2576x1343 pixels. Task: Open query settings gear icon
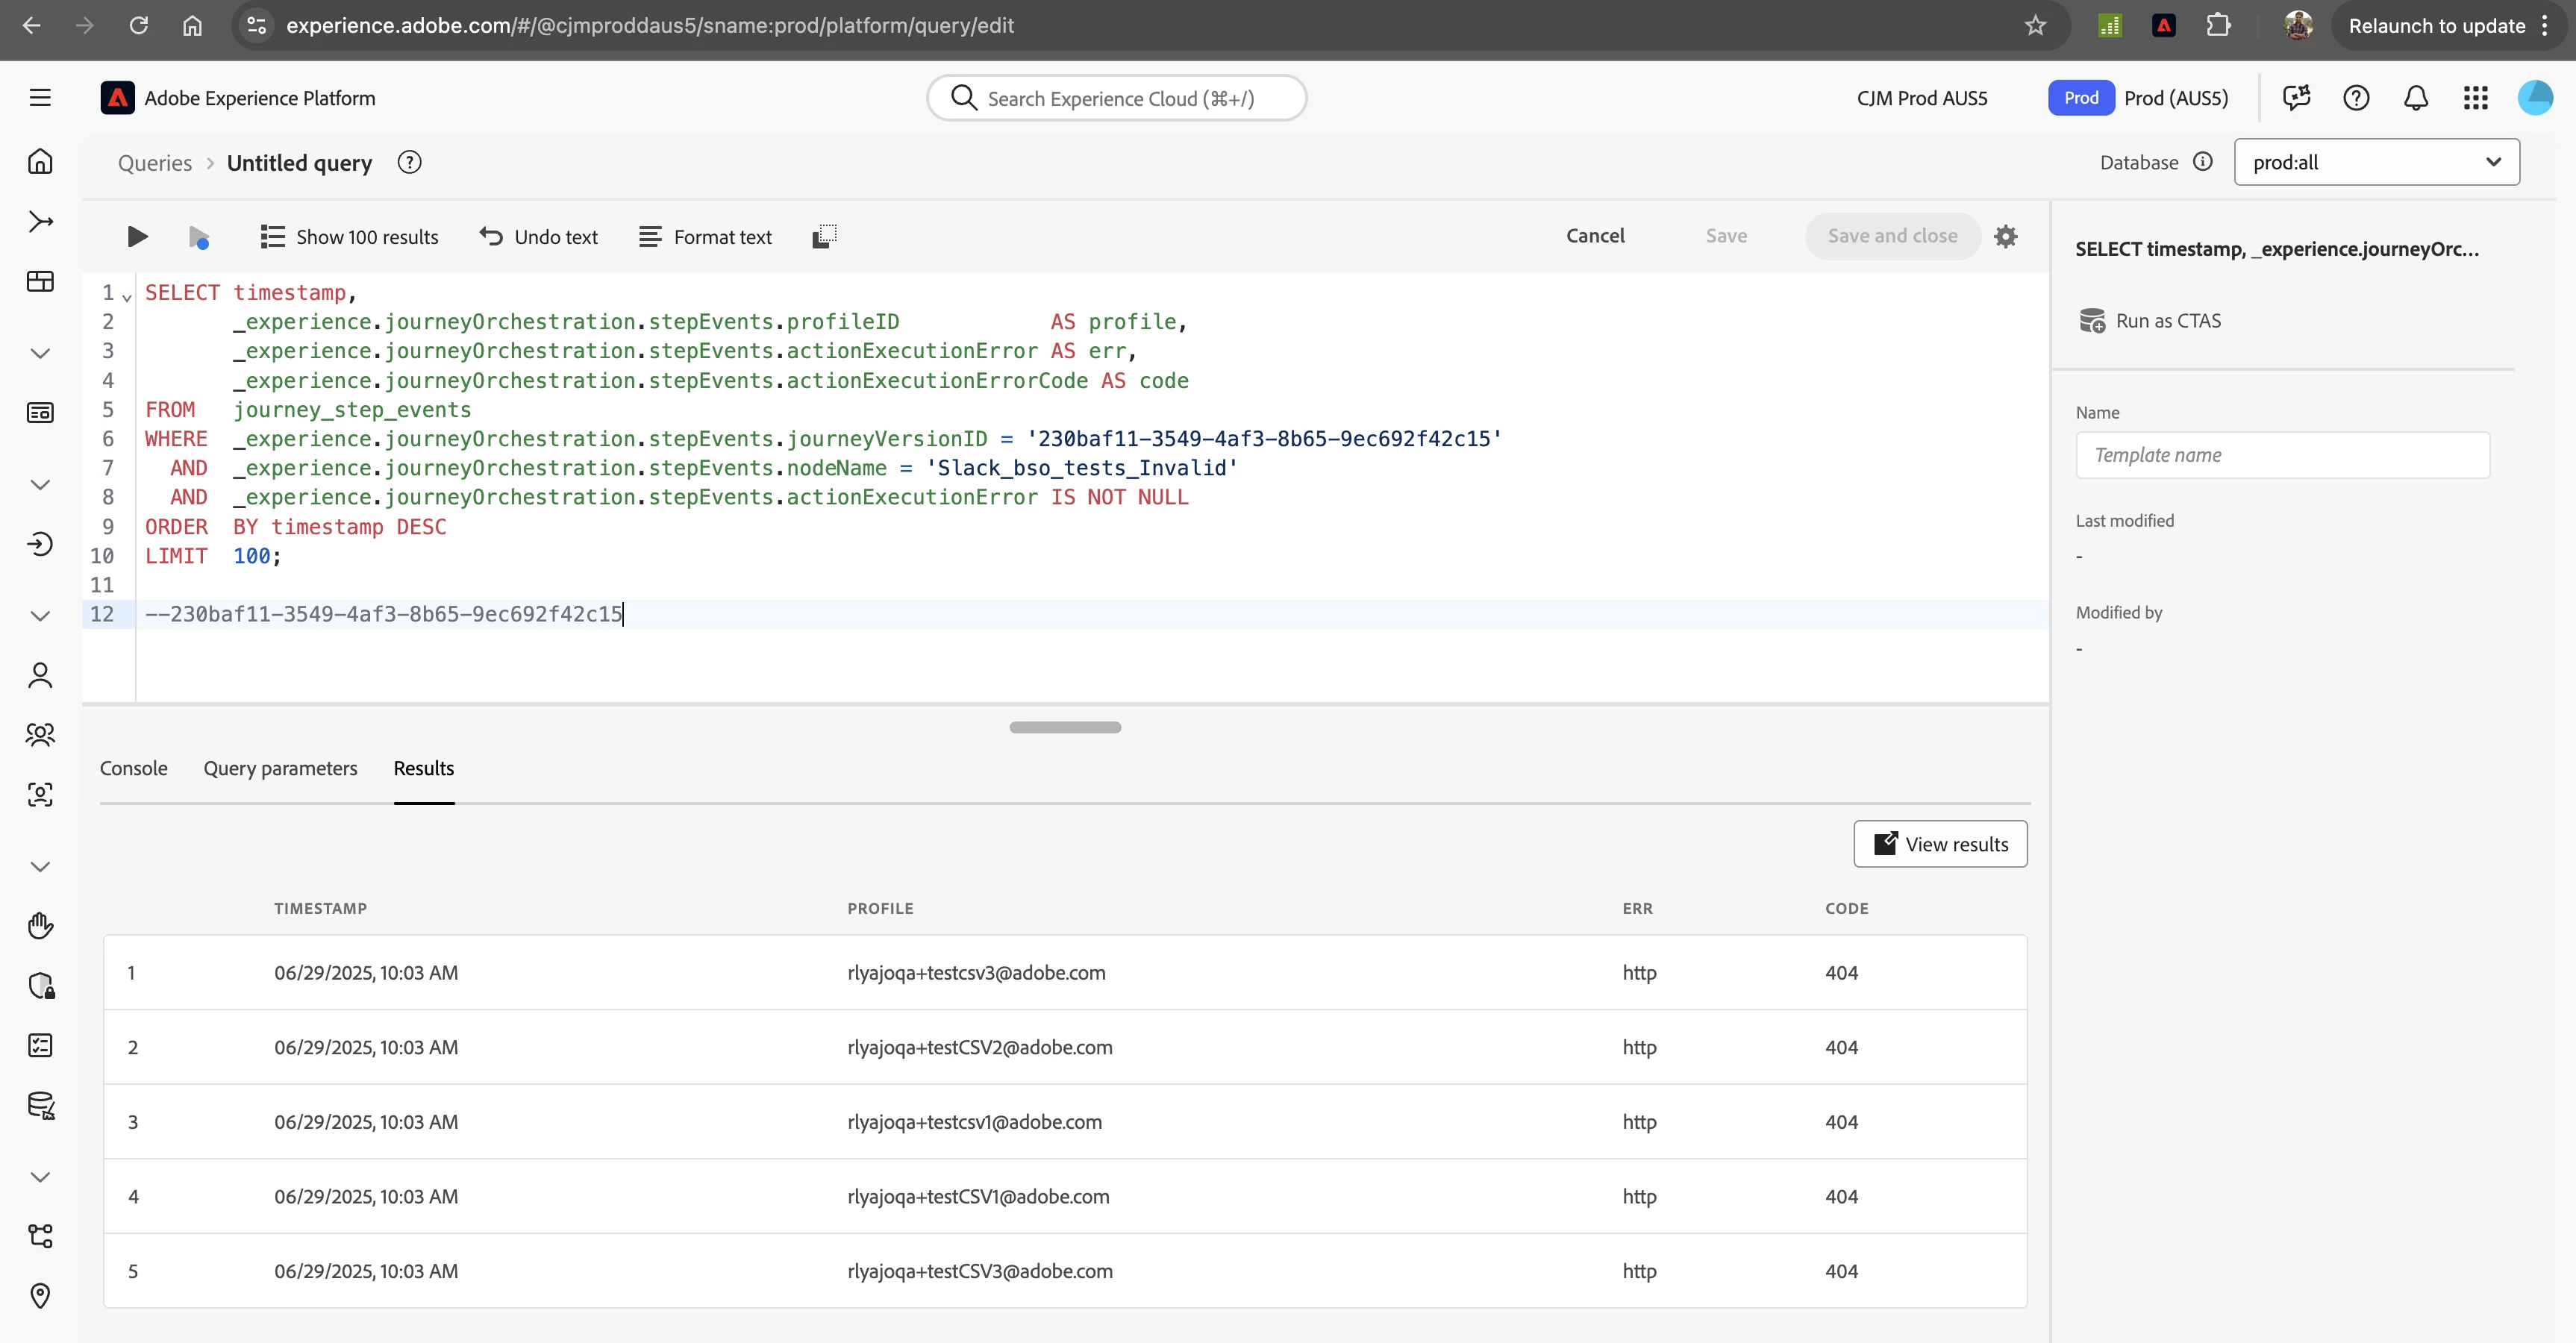(x=2005, y=236)
